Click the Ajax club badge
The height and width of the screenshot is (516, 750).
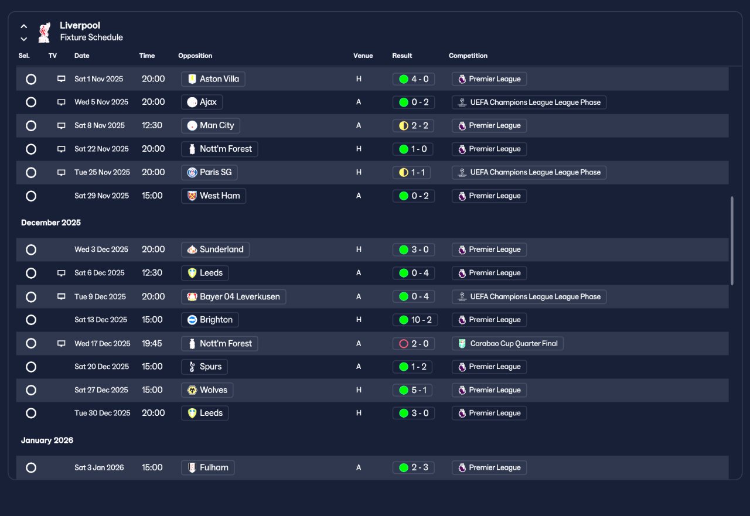pyautogui.click(x=192, y=102)
